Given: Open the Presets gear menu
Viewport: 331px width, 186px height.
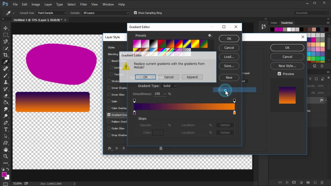Looking at the screenshot, I should 210,35.
